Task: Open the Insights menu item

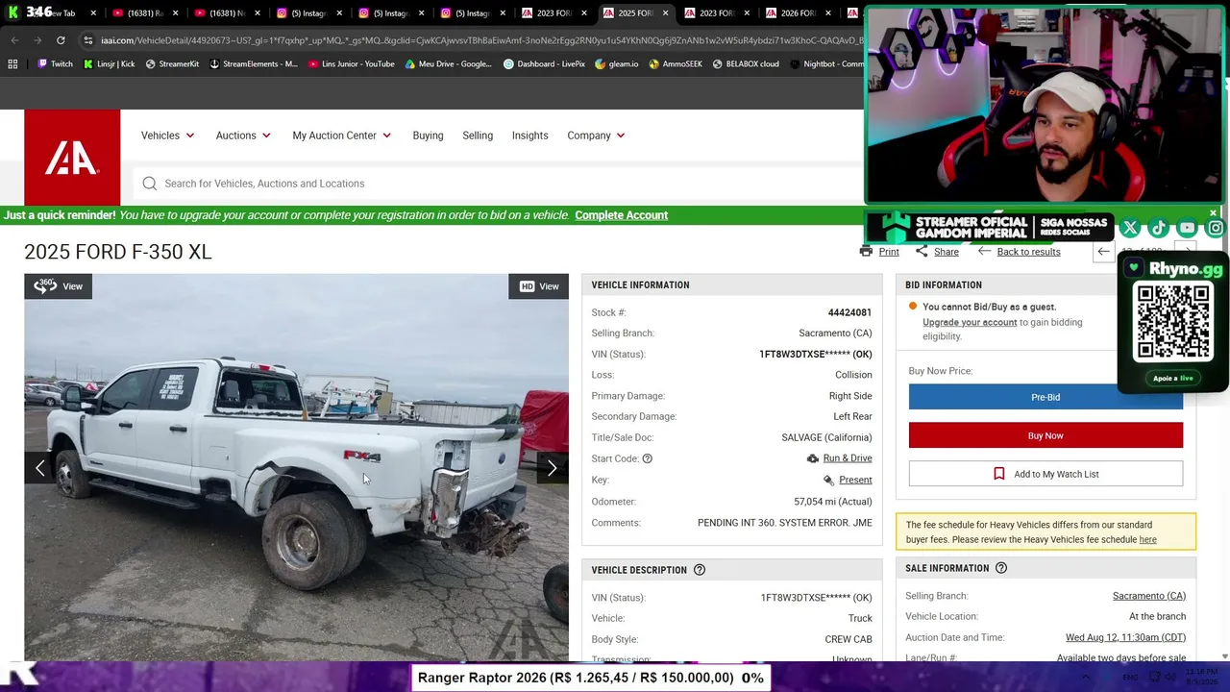Action: 529,136
